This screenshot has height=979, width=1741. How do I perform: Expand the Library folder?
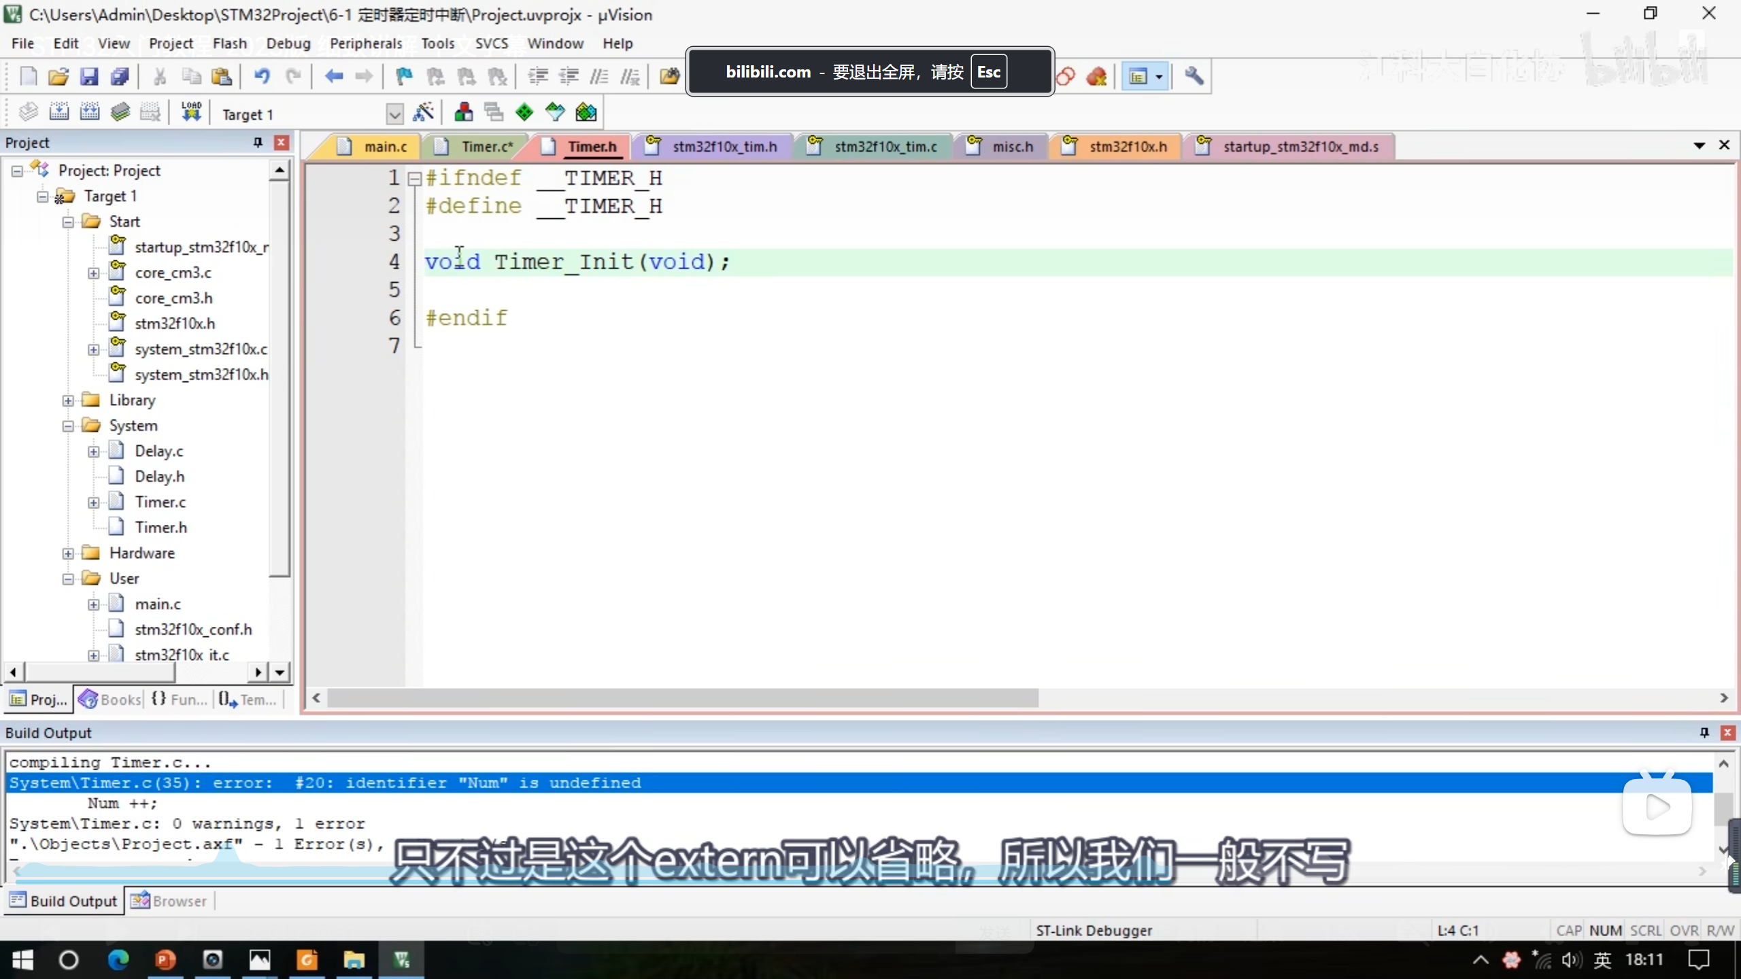point(68,400)
